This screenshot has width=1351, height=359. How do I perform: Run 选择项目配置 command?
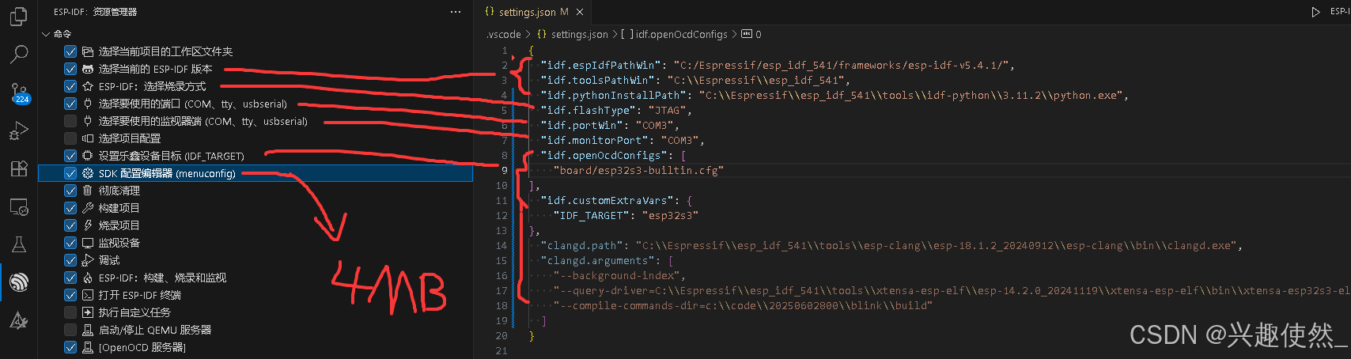tap(130, 138)
